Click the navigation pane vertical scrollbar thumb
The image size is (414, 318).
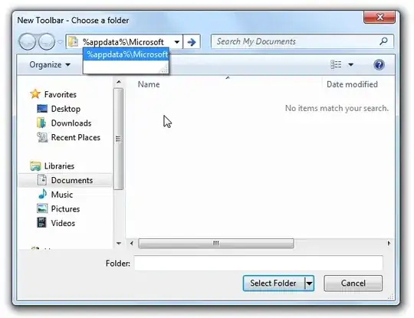coord(118,139)
